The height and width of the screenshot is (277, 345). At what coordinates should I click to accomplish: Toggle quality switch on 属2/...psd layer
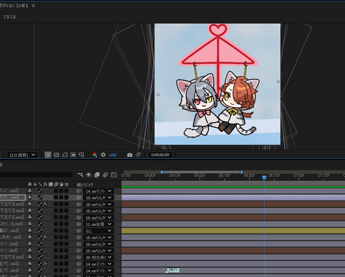(x=40, y=230)
